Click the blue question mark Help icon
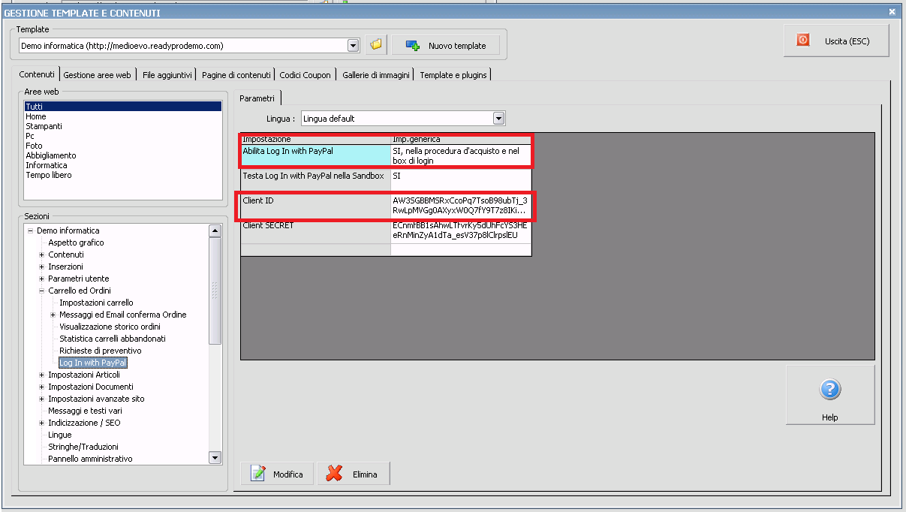The height and width of the screenshot is (512, 906). 830,389
